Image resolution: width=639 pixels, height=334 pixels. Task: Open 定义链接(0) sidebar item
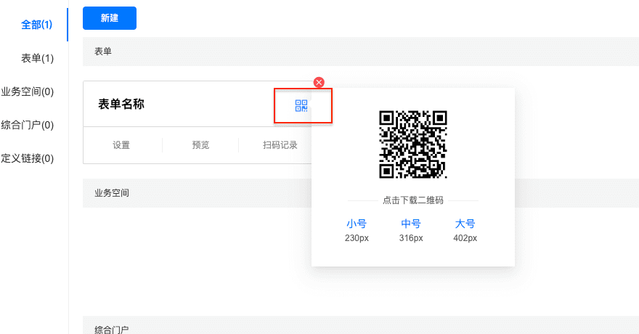click(28, 158)
